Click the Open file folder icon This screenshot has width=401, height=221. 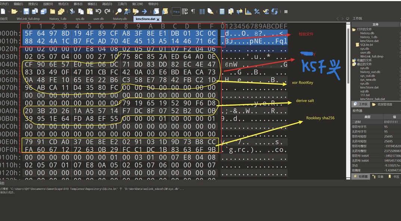pos(14,11)
